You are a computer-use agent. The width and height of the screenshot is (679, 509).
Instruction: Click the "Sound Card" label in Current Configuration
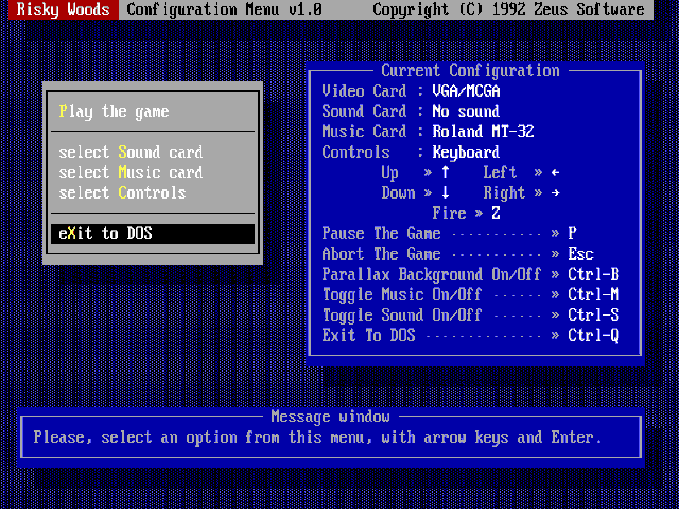[x=364, y=111]
